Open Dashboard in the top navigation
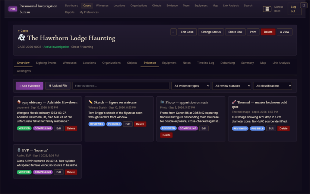 click(x=72, y=6)
